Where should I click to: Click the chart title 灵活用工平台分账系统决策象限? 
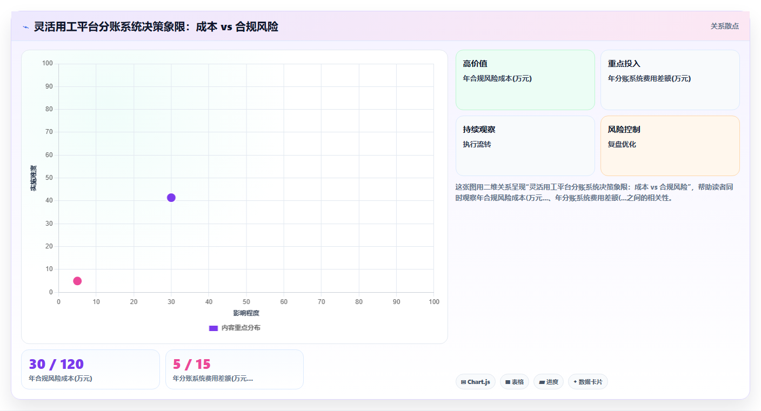(156, 26)
